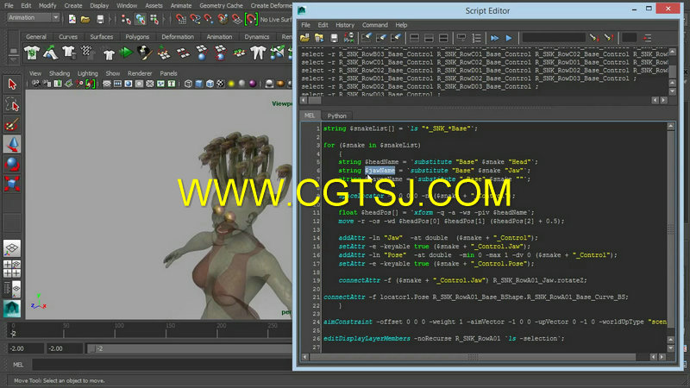Select the Scale tool cube icon
This screenshot has width=690, height=388.
point(12,184)
